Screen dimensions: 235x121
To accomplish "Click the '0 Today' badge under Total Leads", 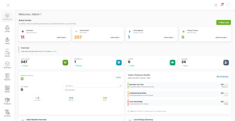I will [x=25, y=66].
